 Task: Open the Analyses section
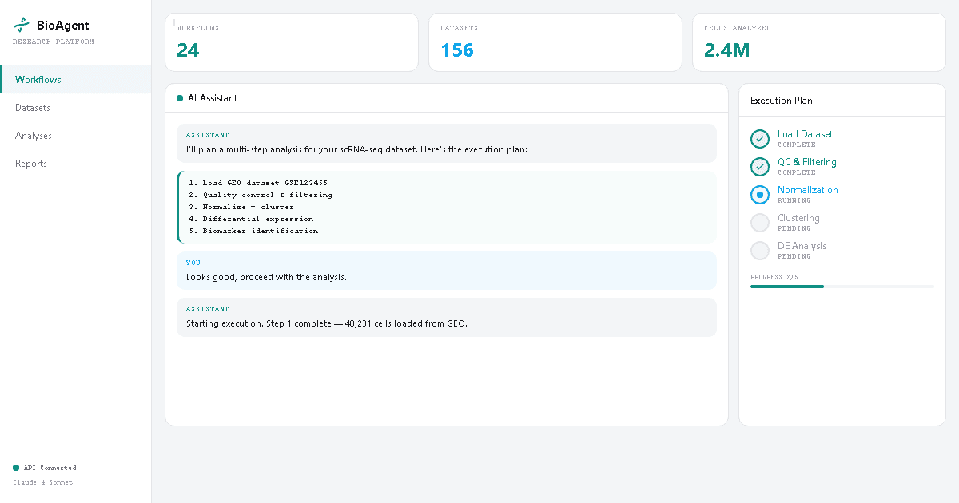point(33,135)
